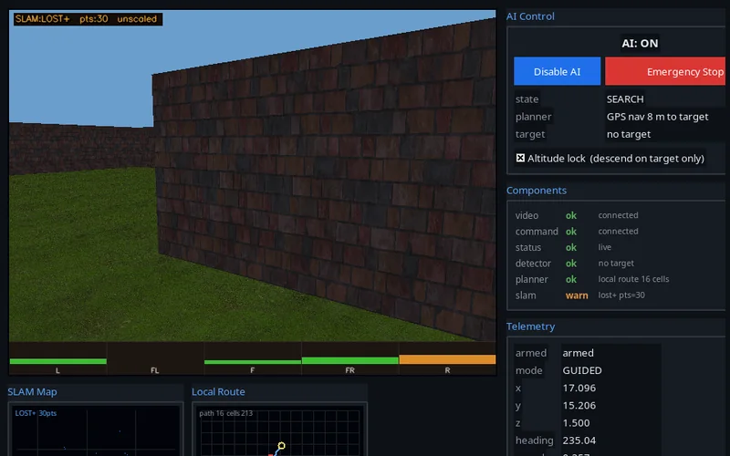Select the z value 1.500
This screenshot has height=456, width=730.
point(576,423)
